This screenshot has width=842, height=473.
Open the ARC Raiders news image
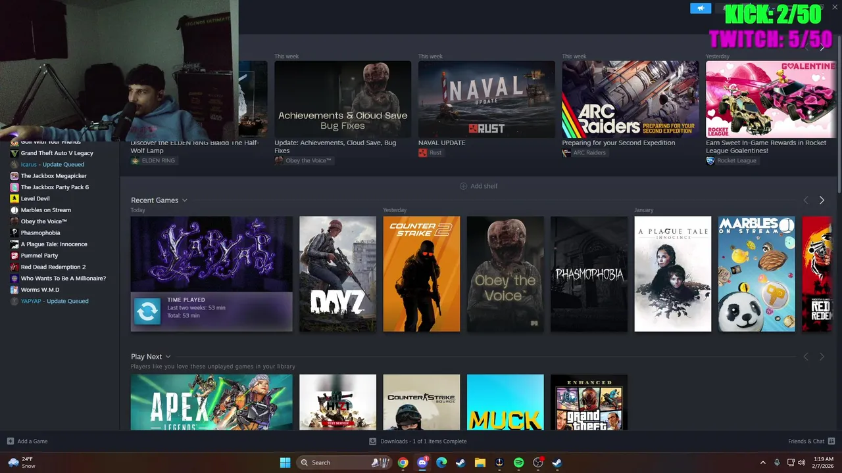click(630, 99)
